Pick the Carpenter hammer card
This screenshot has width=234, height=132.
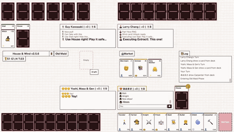[210, 122]
